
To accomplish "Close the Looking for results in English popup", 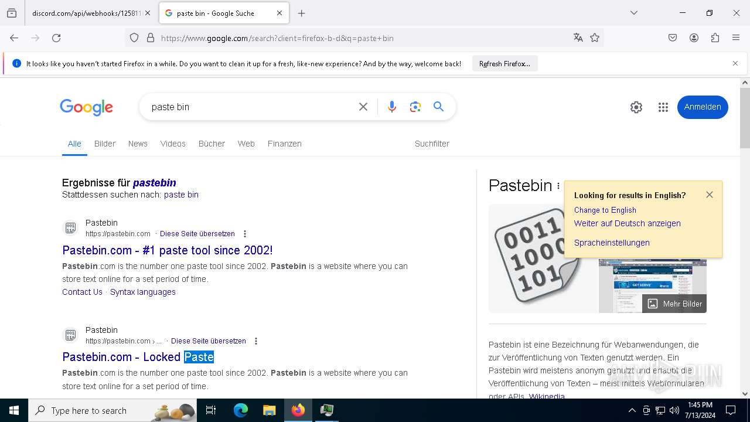I will coord(710,195).
